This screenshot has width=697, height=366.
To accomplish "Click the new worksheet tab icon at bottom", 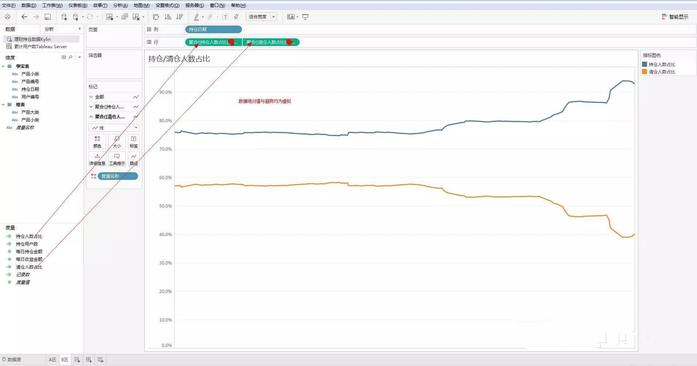I will tap(77, 360).
